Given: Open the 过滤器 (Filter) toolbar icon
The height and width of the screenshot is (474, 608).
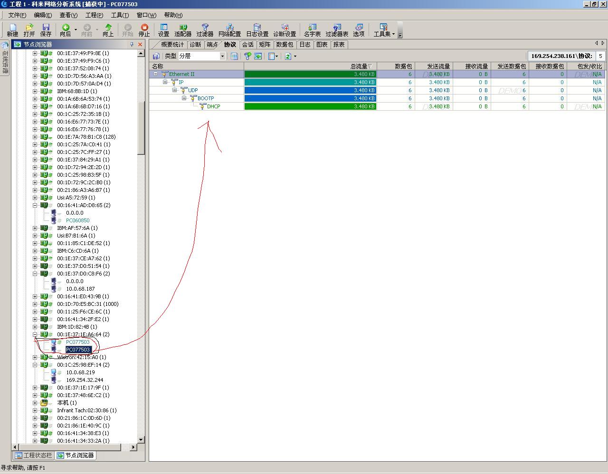Looking at the screenshot, I should (205, 30).
